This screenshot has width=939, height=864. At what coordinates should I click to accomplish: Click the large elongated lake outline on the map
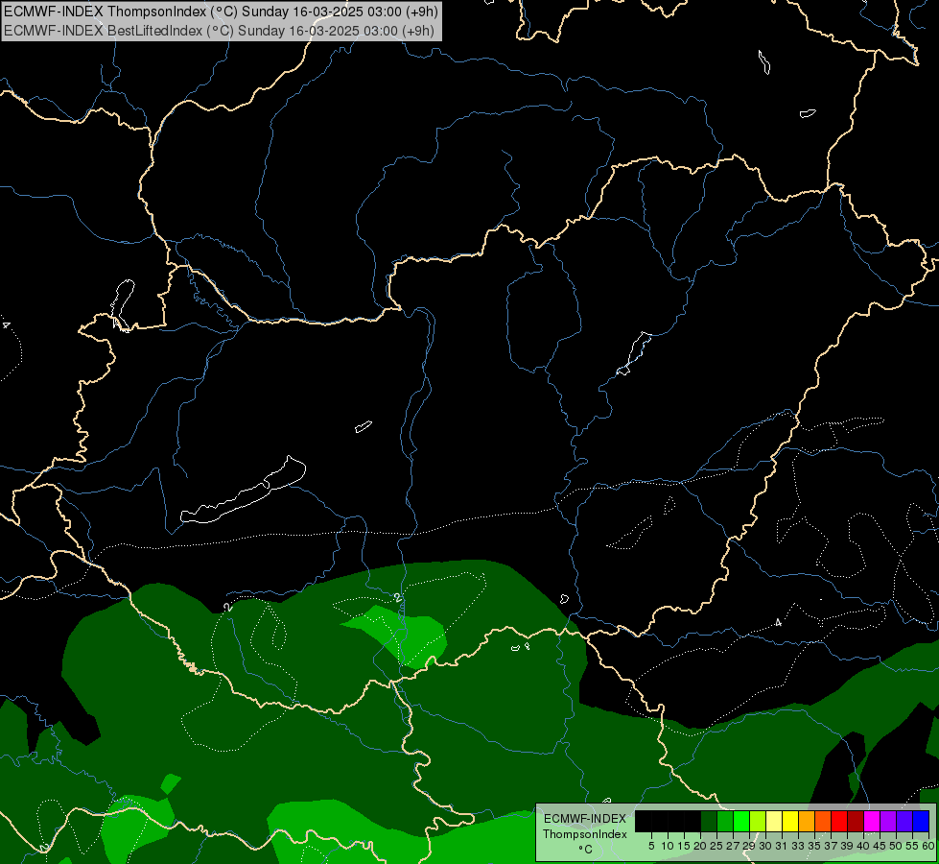click(x=243, y=492)
